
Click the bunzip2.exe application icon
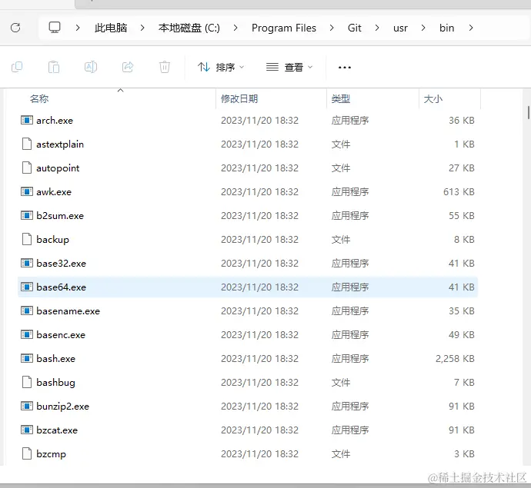tap(27, 406)
